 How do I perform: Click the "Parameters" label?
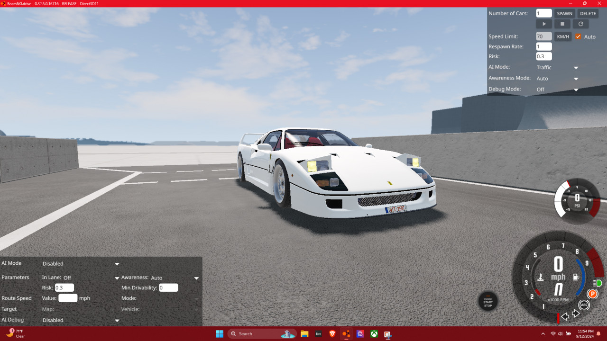tap(15, 278)
